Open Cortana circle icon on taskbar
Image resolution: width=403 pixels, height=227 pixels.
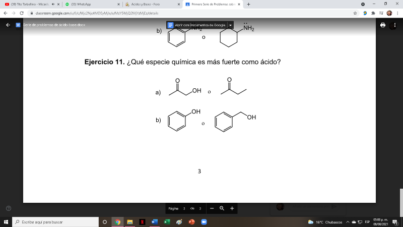click(x=105, y=222)
